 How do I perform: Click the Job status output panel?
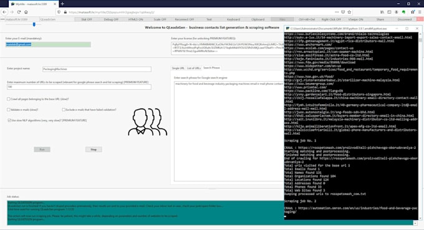(210, 213)
